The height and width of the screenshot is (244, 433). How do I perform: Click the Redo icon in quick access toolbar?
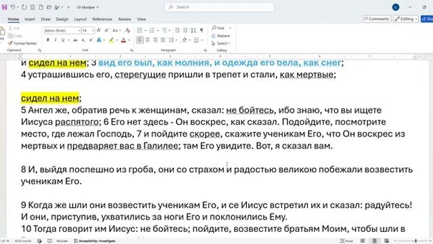pos(24,7)
